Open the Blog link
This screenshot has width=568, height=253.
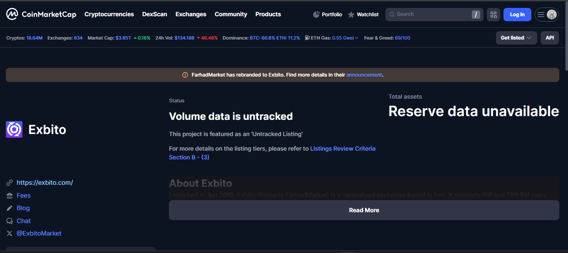(x=23, y=208)
